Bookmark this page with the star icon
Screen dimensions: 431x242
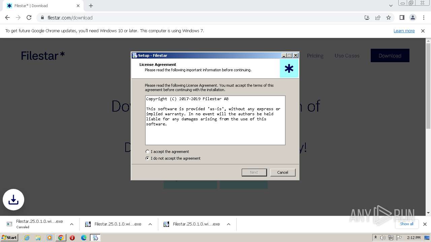coord(389,17)
